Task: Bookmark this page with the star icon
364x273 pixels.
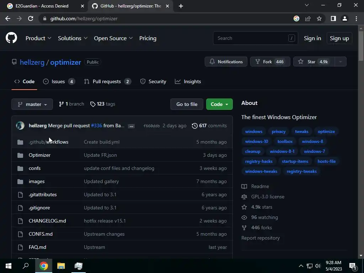Action: (319, 18)
